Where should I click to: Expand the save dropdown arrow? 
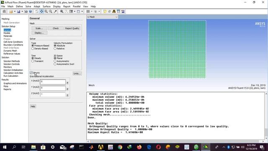click(x=22, y=11)
